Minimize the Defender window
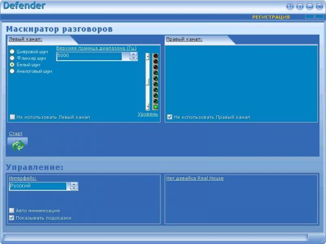Image resolution: width=326 pixels, height=244 pixels. coord(310,6)
